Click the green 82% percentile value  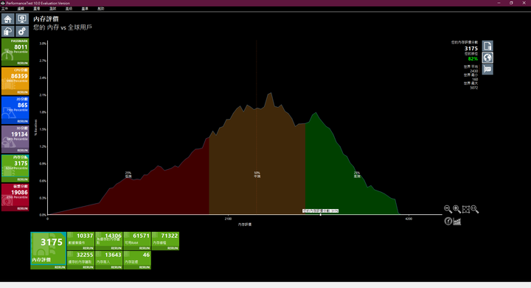(x=473, y=58)
